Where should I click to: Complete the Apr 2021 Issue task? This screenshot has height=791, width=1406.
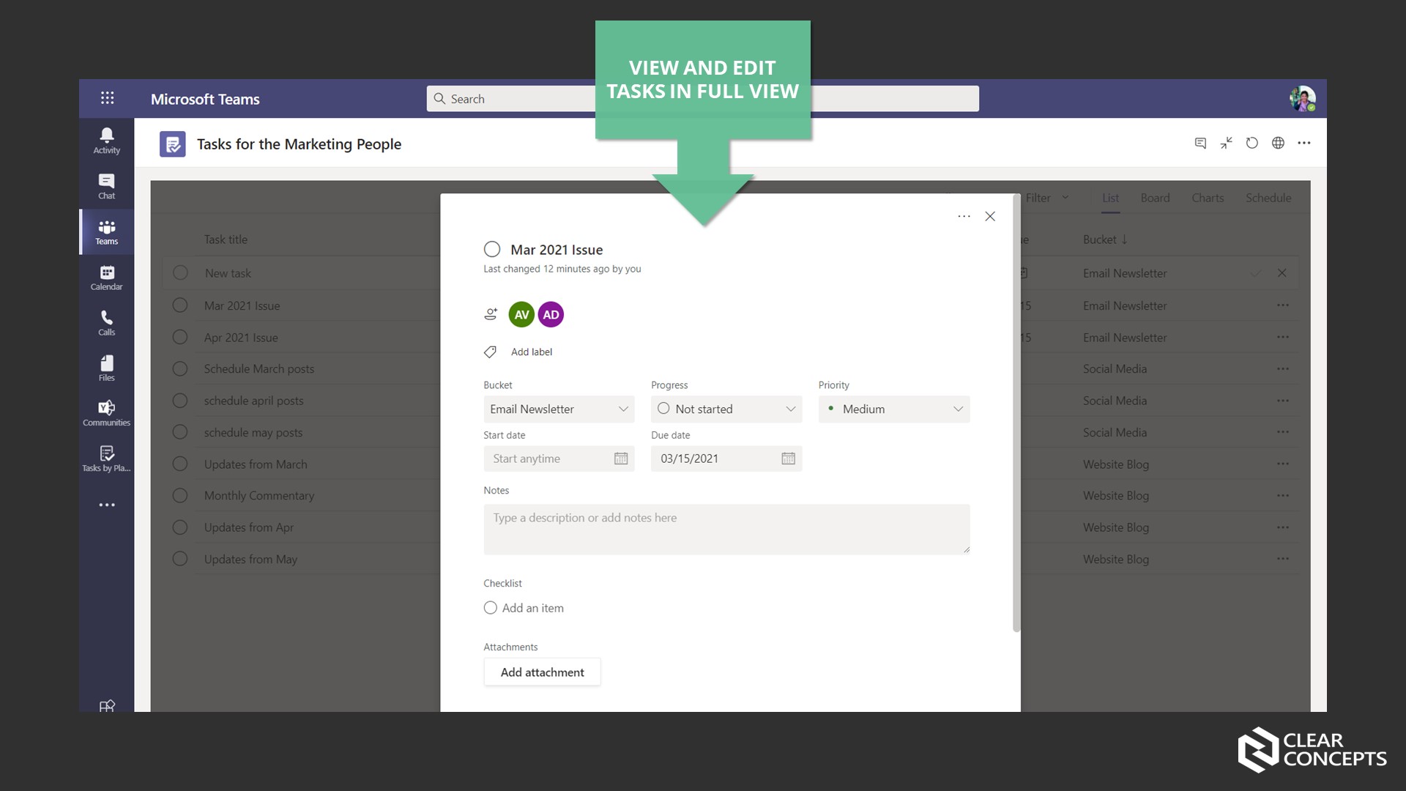[x=180, y=337]
